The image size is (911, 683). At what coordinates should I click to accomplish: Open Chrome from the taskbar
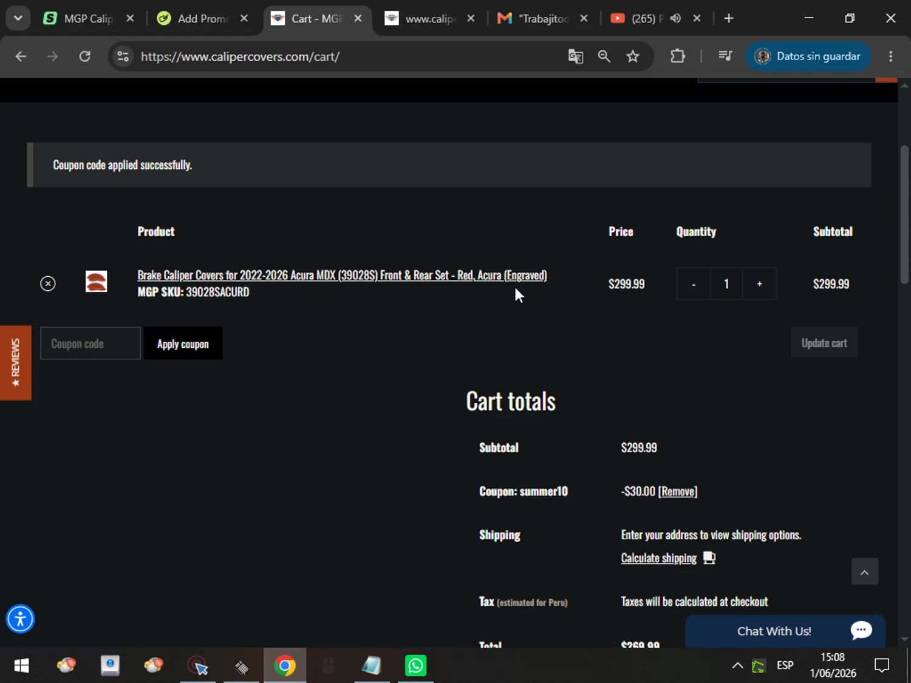click(285, 666)
